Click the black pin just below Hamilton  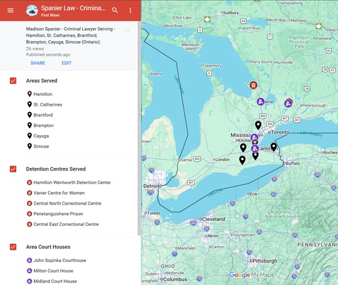[x=255, y=156]
